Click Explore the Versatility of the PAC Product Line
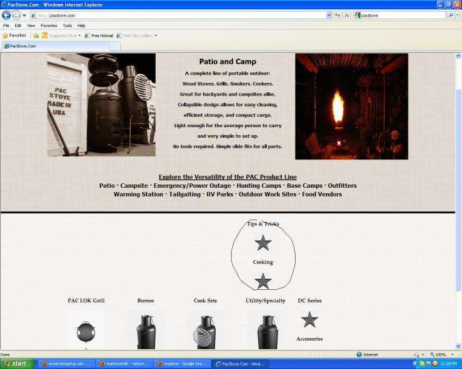This screenshot has width=462, height=369. pos(228,177)
